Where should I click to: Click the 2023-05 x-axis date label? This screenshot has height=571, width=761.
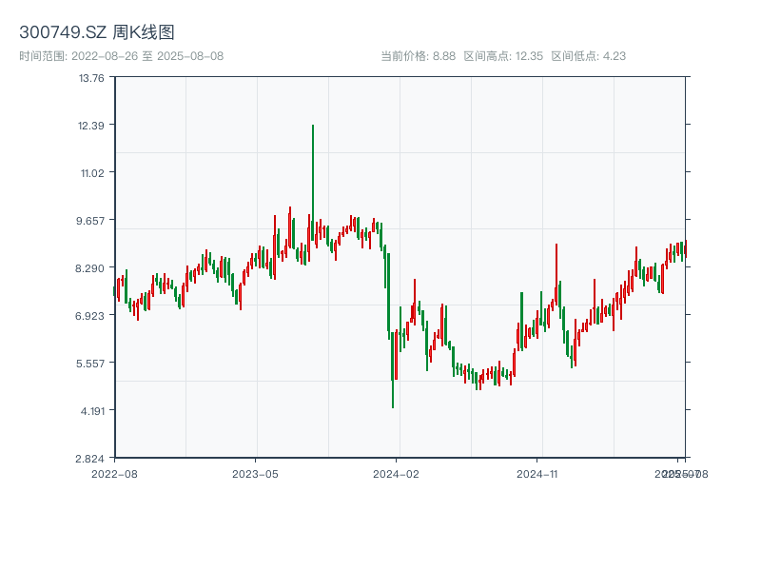point(255,473)
